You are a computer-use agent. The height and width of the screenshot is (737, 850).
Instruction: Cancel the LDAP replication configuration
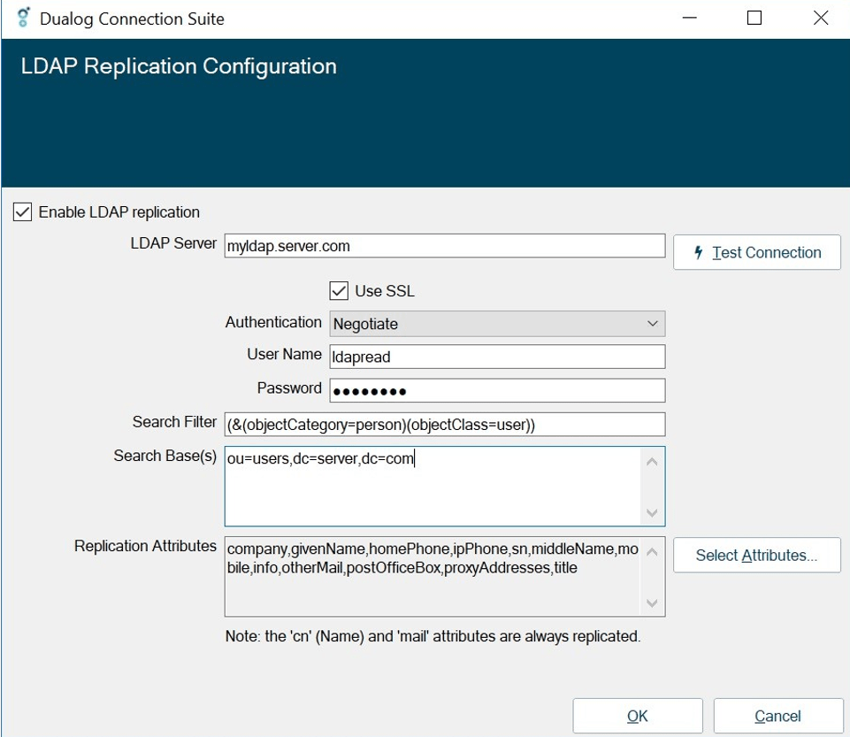(x=777, y=716)
